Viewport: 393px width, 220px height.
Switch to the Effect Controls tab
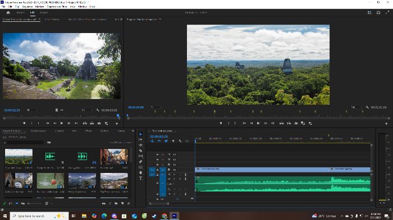(52, 19)
